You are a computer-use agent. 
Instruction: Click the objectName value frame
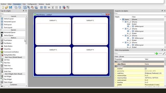click(x=154, y=64)
